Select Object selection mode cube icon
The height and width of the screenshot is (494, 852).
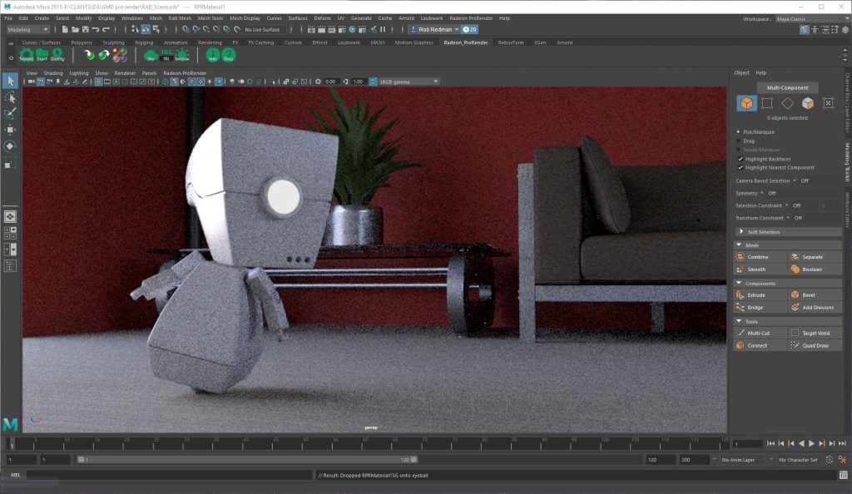(746, 103)
